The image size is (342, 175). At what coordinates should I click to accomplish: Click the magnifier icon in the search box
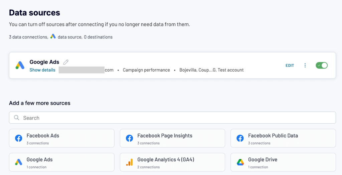(x=16, y=118)
